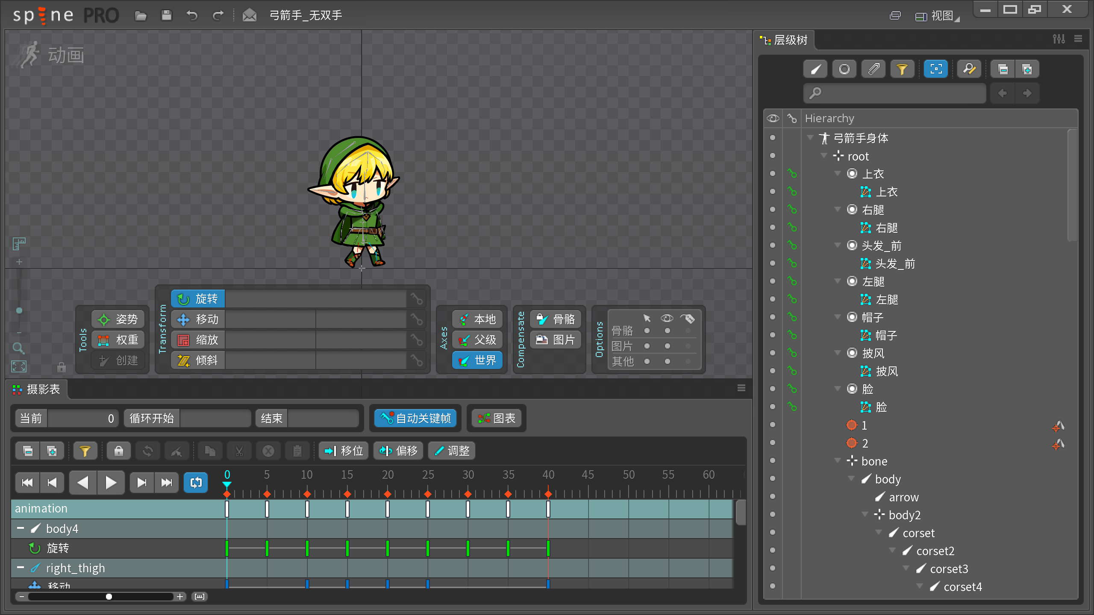The image size is (1094, 615).
Task: Play animation forward
Action: tap(111, 483)
